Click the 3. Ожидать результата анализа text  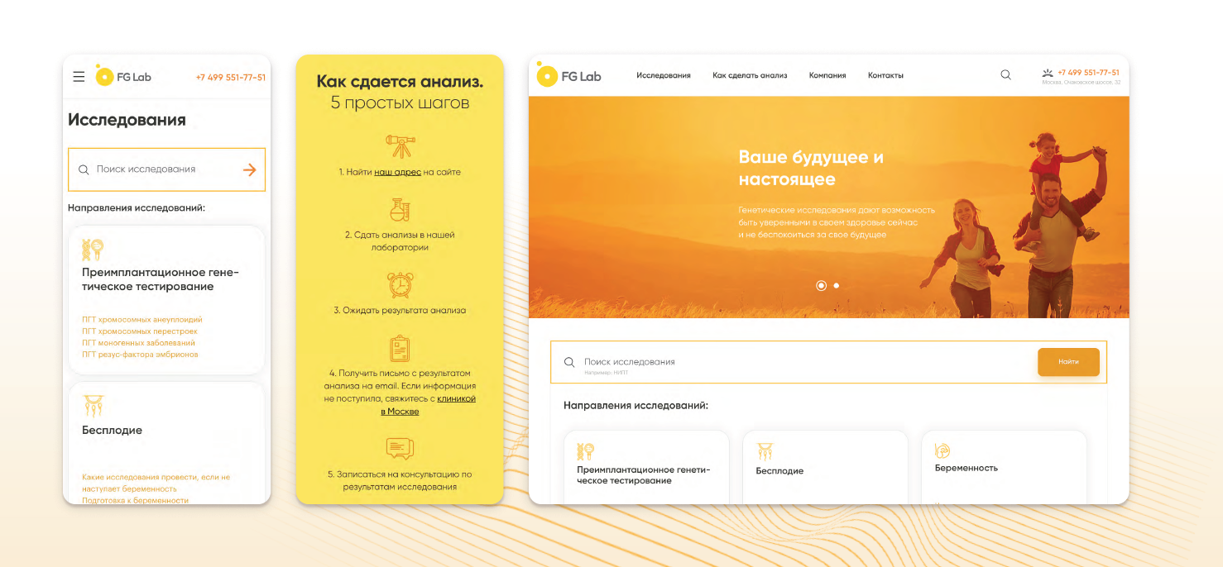click(x=400, y=311)
